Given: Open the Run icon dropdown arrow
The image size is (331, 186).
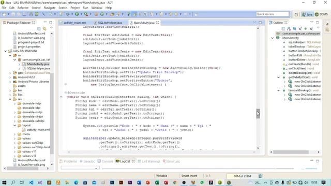Looking at the screenshot, I should 81,14.
